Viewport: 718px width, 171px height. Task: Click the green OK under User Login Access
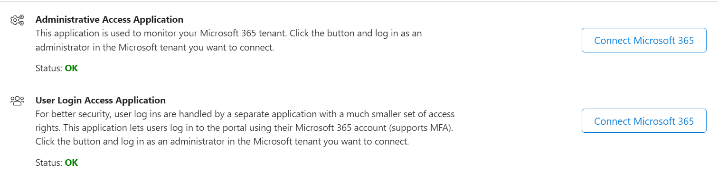pyautogui.click(x=71, y=162)
